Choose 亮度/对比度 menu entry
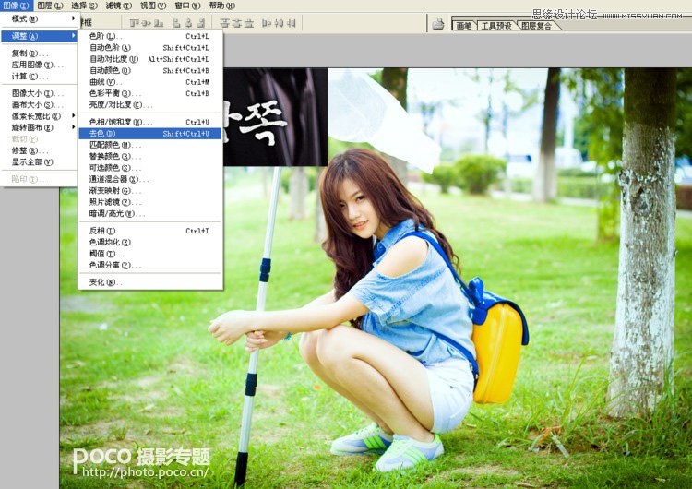The height and width of the screenshot is (489, 692). click(x=150, y=105)
